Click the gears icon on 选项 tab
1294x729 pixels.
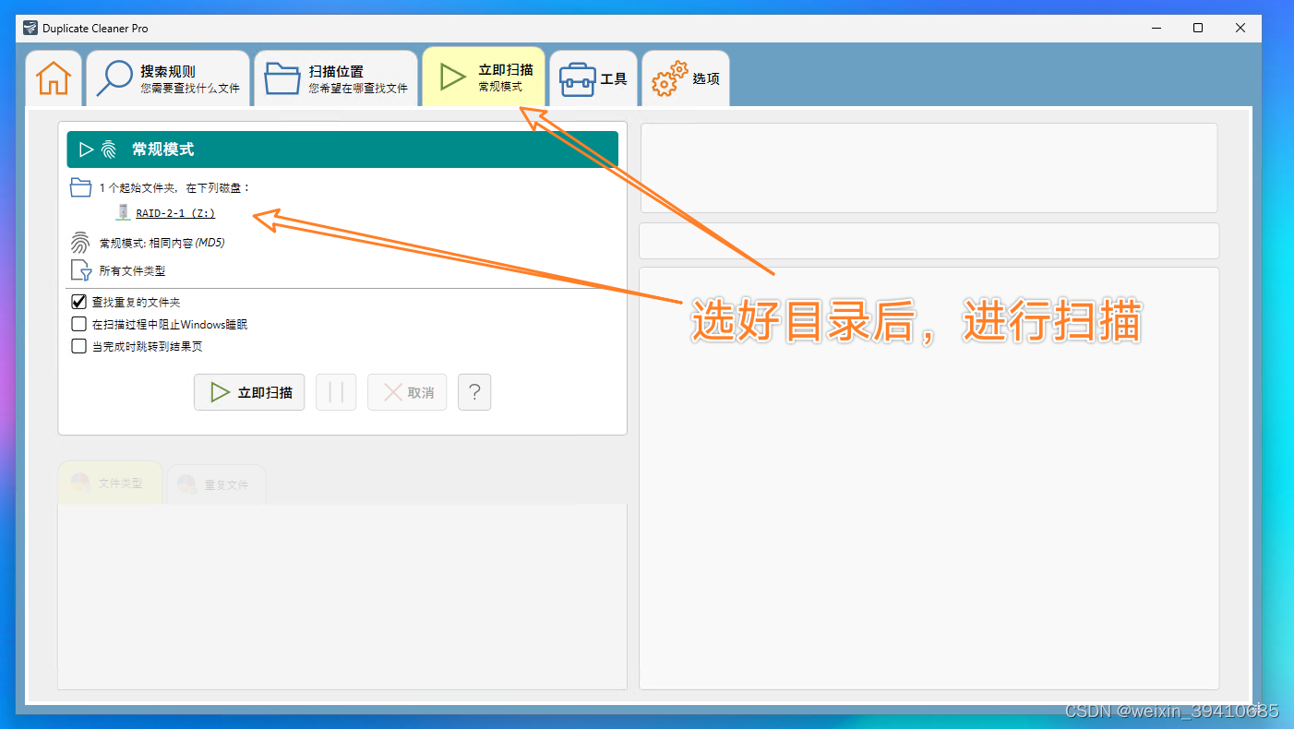pyautogui.click(x=669, y=78)
